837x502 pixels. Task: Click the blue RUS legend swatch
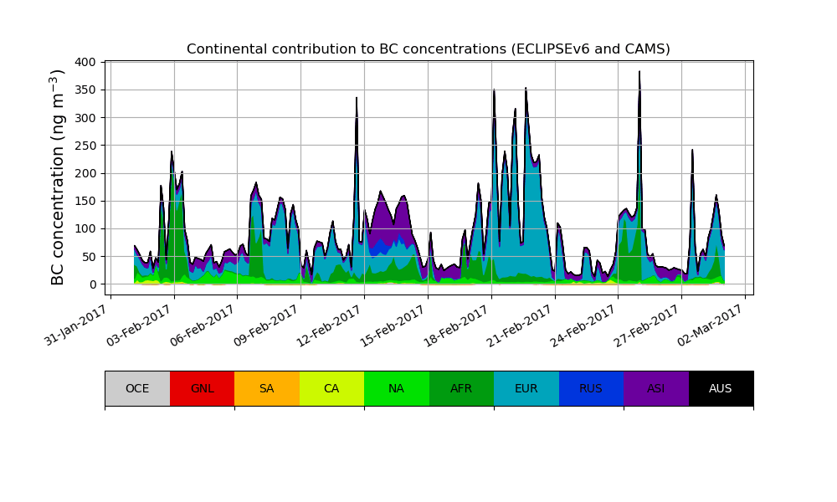point(591,388)
